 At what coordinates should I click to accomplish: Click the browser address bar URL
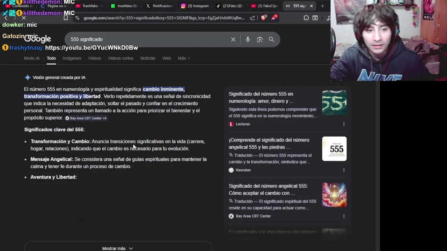click(x=164, y=18)
